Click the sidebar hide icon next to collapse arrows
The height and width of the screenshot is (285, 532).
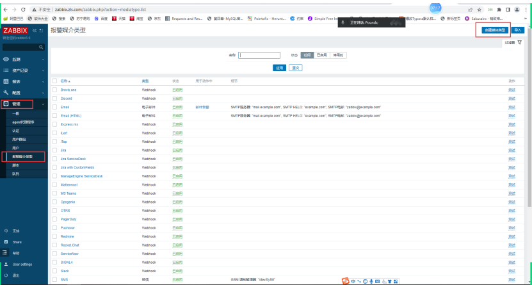[41, 31]
